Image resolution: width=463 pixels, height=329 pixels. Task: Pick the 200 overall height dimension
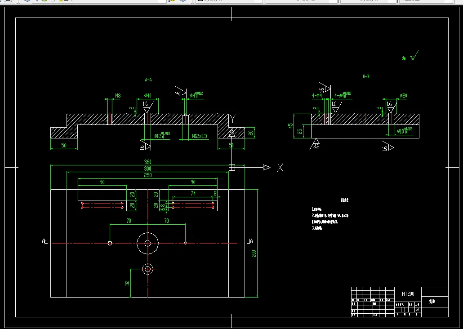point(254,253)
